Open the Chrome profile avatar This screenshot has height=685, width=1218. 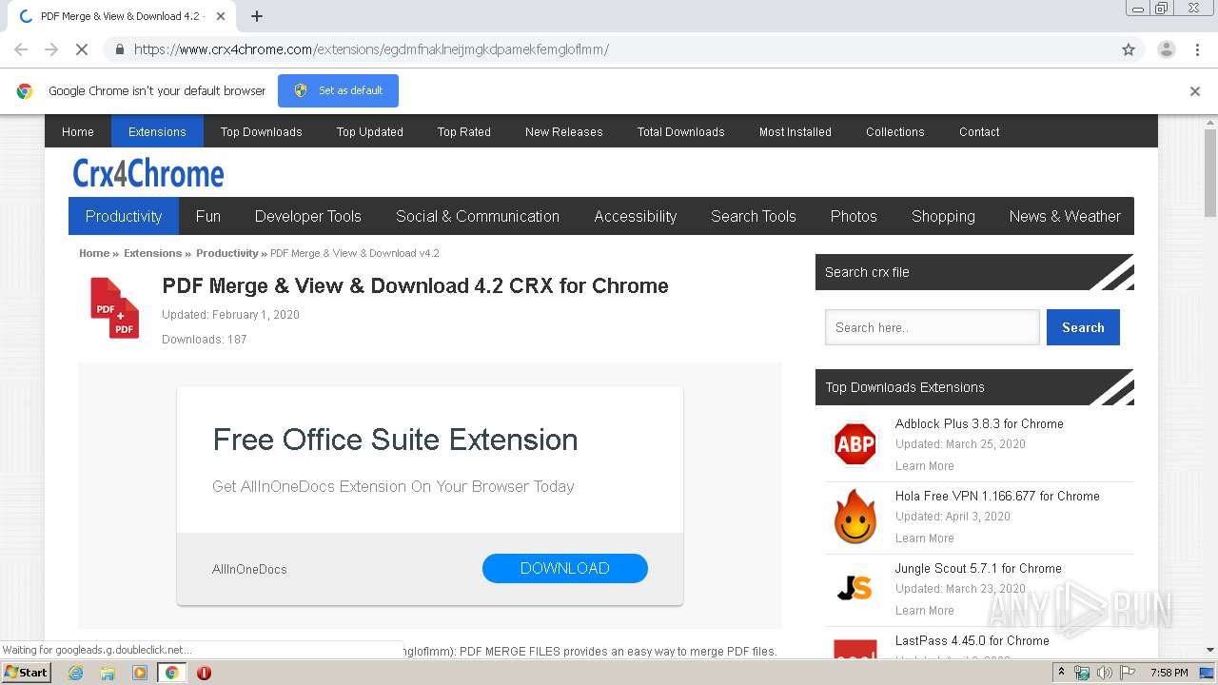[1166, 49]
